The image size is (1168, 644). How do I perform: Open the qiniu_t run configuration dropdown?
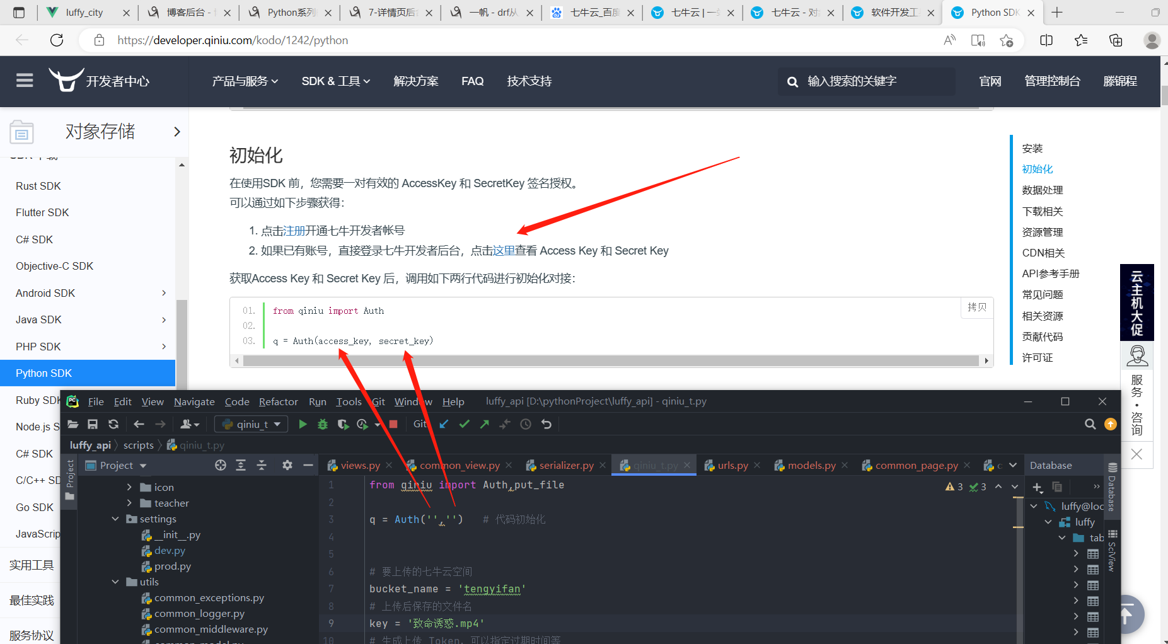(252, 424)
